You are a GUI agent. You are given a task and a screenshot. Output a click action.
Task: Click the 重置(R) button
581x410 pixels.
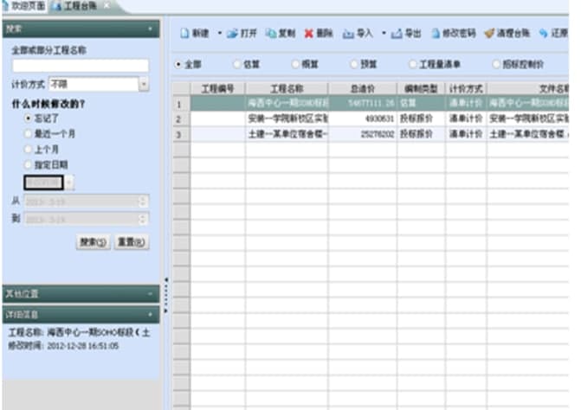(x=131, y=242)
